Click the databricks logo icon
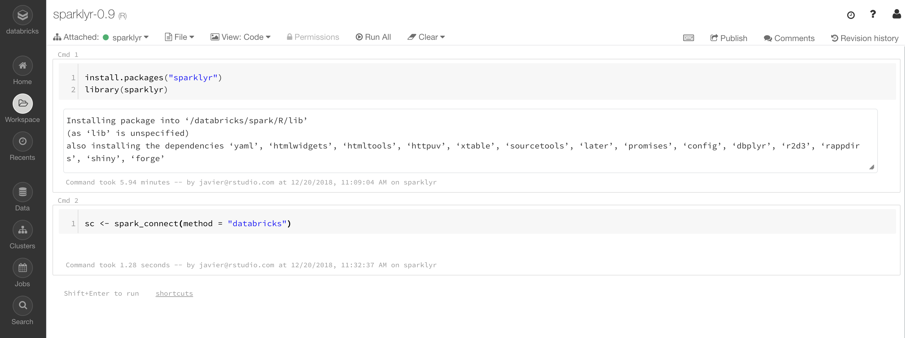905x338 pixels. pos(22,15)
